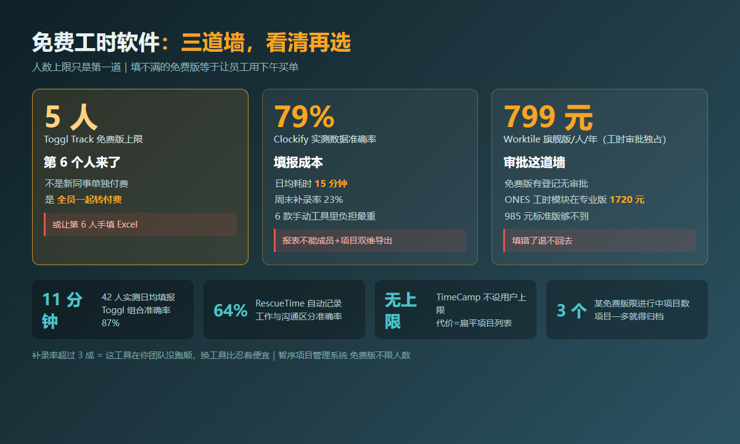The height and width of the screenshot is (444, 740).
Task: Click the '无上限' stat value
Action: pyautogui.click(x=401, y=310)
